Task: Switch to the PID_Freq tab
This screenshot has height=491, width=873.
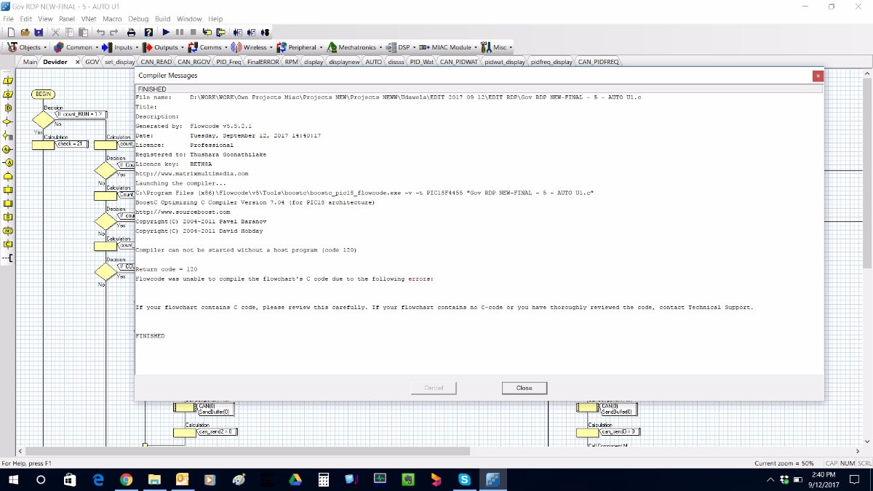Action: (228, 62)
